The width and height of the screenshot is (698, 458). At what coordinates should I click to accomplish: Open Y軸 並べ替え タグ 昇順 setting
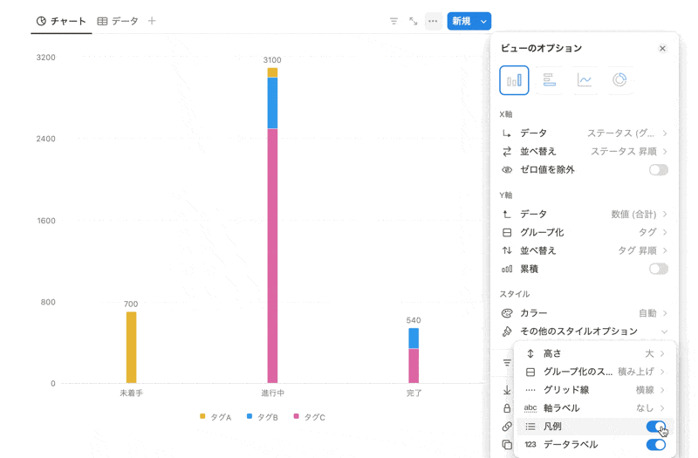click(x=584, y=250)
